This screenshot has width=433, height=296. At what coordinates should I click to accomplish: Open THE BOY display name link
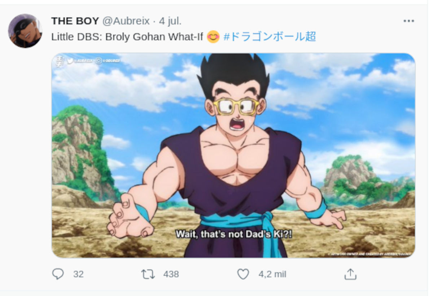[x=75, y=21]
